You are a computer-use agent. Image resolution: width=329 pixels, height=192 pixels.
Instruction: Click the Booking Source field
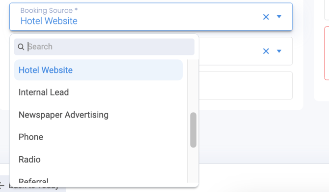(x=151, y=17)
